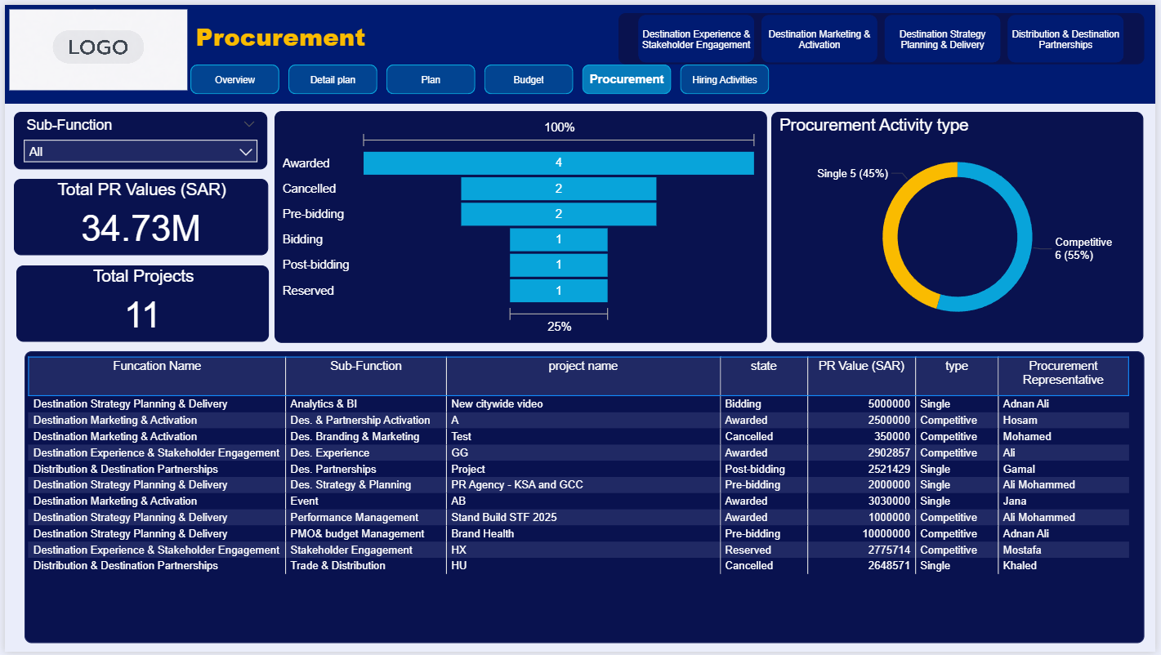
Task: Click the Procurement Representative column header
Action: pos(1062,373)
